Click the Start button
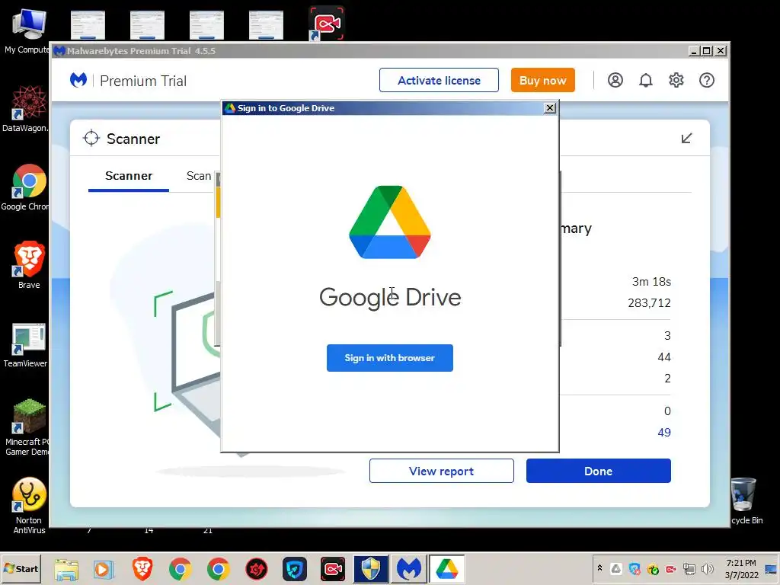This screenshot has width=780, height=585. pos(21,568)
